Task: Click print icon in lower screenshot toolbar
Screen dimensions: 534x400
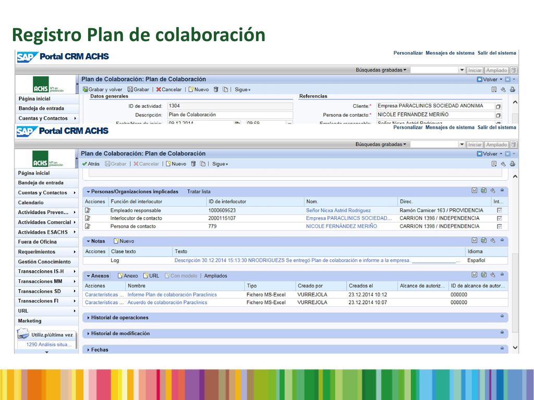Action: tap(512, 164)
